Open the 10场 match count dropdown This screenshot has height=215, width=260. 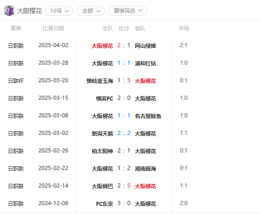[x=59, y=11]
